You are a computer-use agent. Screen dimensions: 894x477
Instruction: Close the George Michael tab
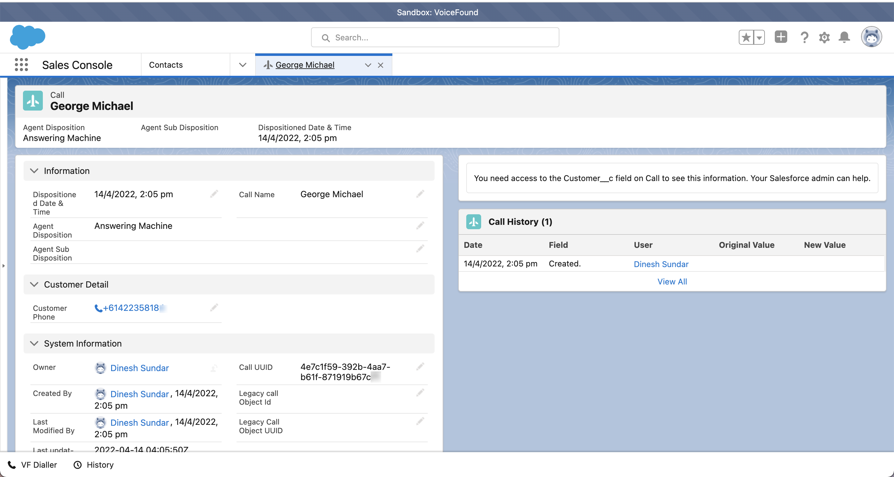(380, 65)
